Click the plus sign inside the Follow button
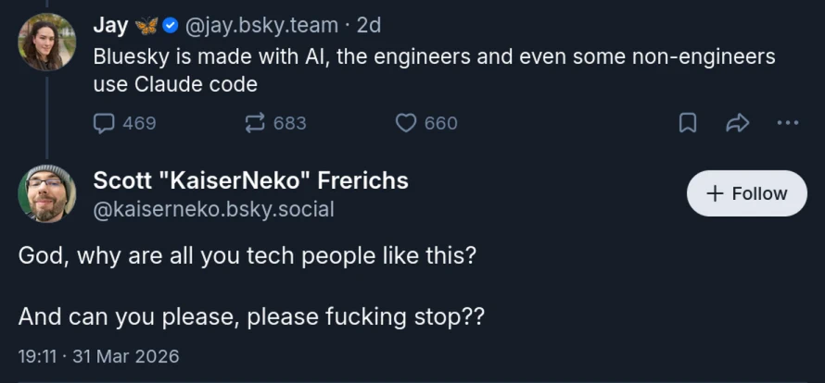 tap(715, 194)
